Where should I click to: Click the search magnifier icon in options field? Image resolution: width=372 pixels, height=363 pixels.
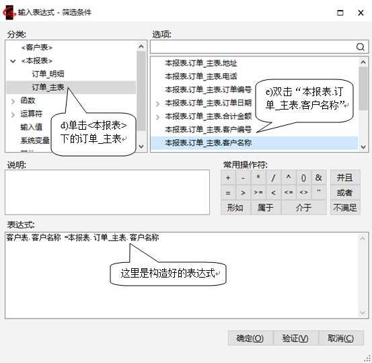360,46
